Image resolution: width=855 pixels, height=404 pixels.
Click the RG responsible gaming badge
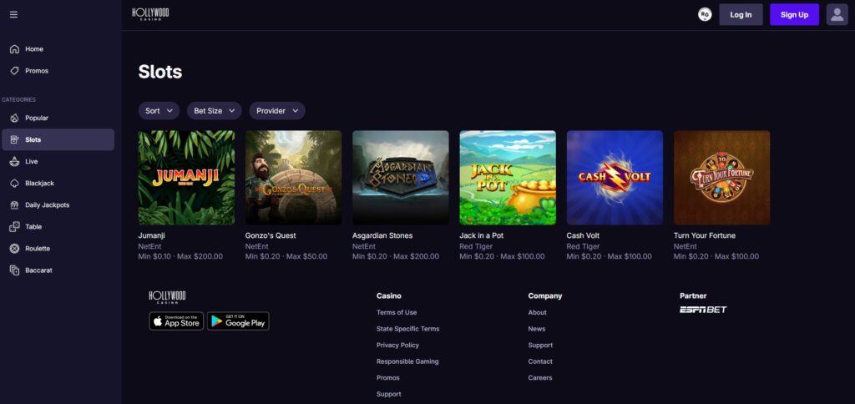click(x=705, y=15)
